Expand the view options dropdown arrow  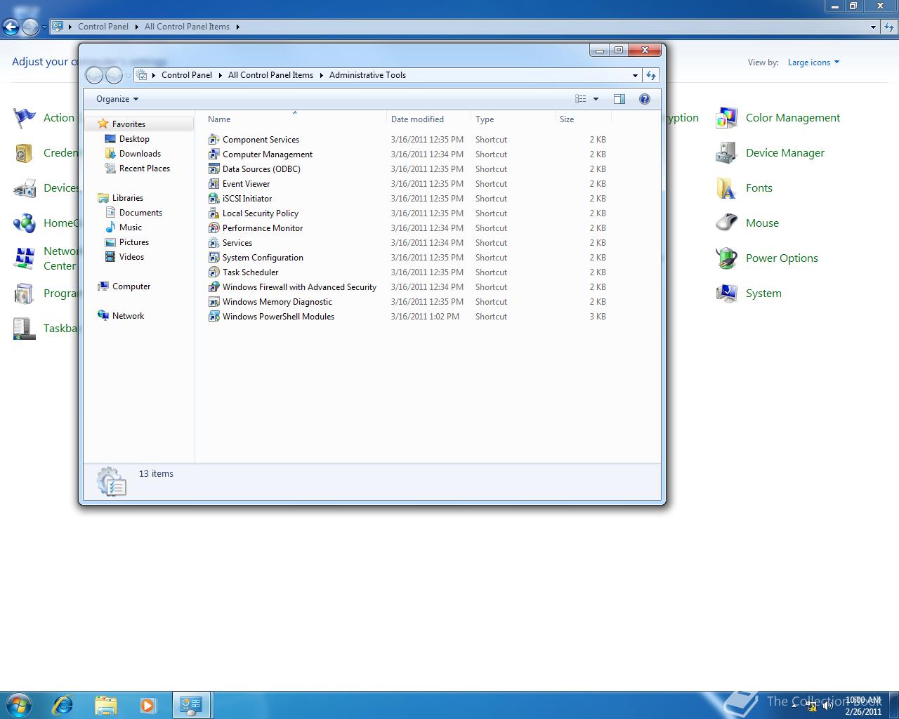pos(596,99)
